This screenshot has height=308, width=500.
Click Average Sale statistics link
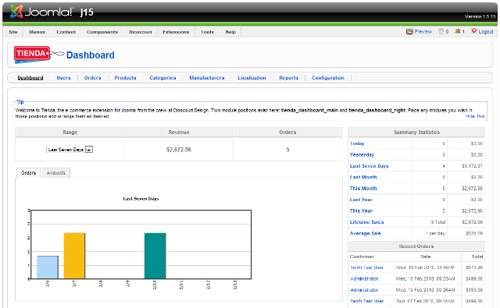click(365, 233)
